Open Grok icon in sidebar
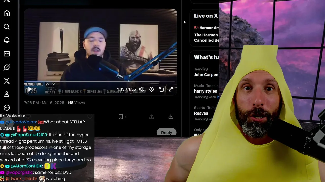Viewport: 325px width, 182px height. click(7, 67)
